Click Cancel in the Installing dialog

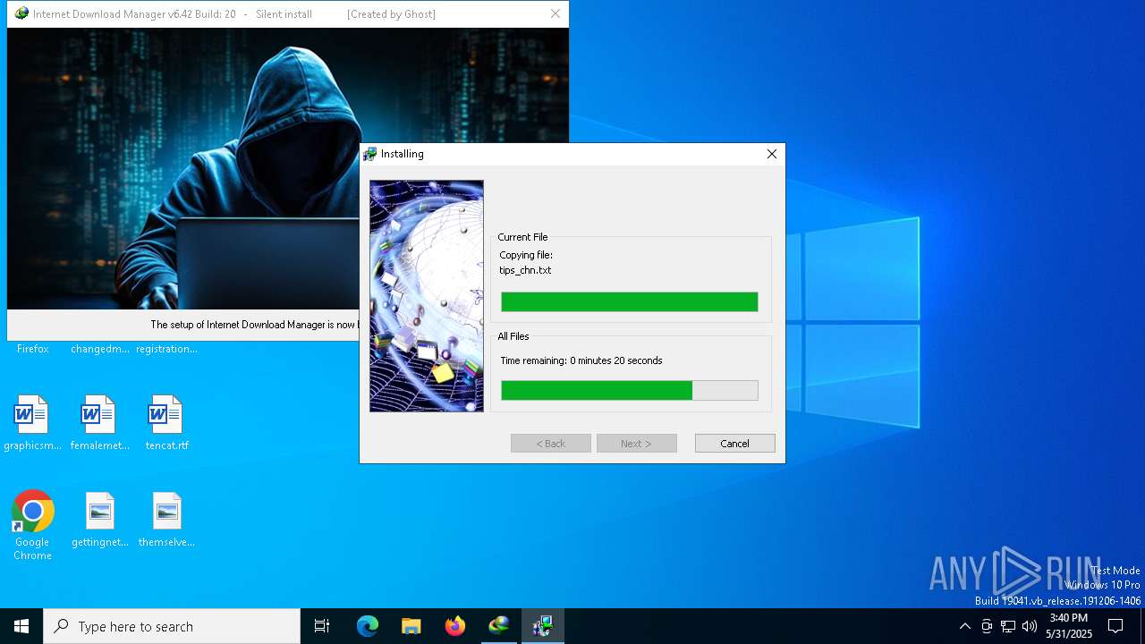[x=734, y=444]
